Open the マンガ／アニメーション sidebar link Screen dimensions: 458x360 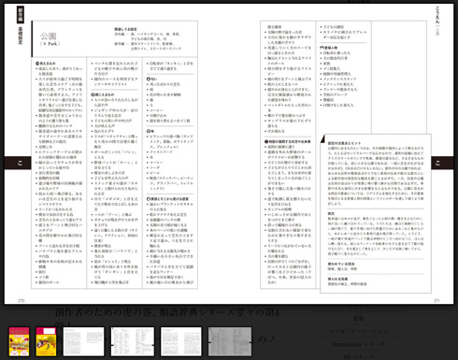tap(358, 331)
